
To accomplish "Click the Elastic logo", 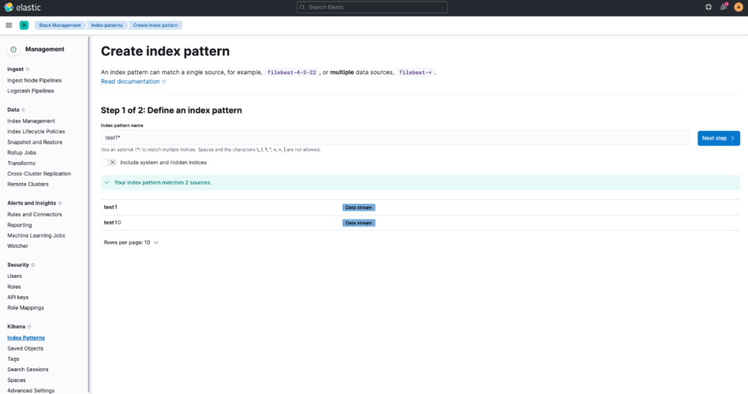I will click(22, 8).
